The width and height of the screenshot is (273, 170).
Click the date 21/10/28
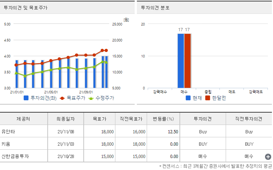coord(66,157)
